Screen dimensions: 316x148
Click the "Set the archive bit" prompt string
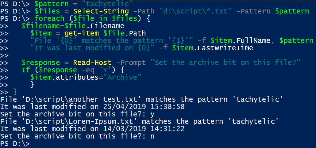pyautogui.click(x=225, y=63)
